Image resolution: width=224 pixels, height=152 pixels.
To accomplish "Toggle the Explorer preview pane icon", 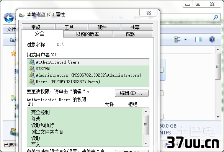I will [x=198, y=39].
